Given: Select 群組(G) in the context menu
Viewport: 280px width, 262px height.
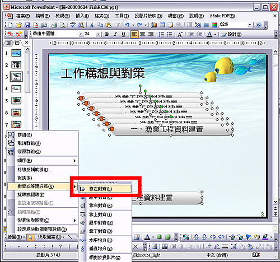Looking at the screenshot, I should pyautogui.click(x=43, y=135).
